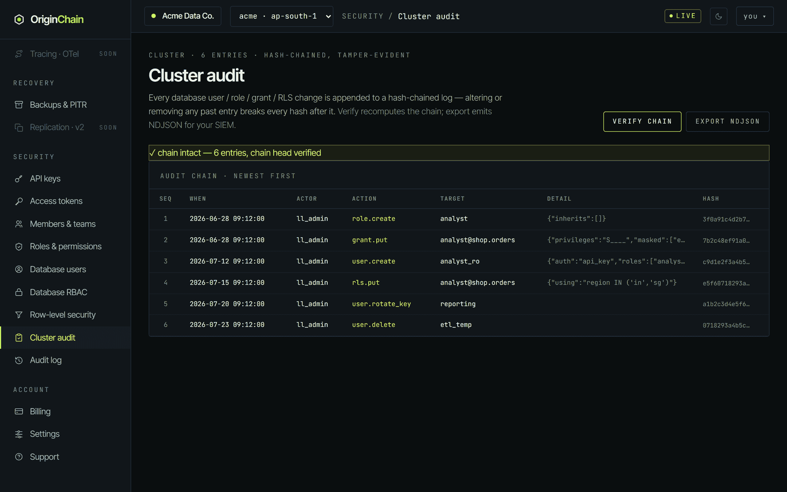787x492 pixels.
Task: Click the Verify Chain button
Action: 642,121
